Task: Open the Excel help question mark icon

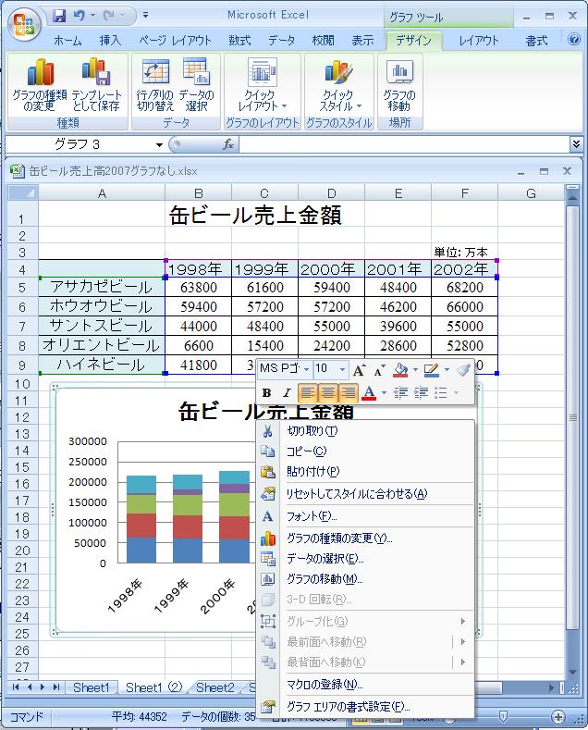Action: (574, 39)
